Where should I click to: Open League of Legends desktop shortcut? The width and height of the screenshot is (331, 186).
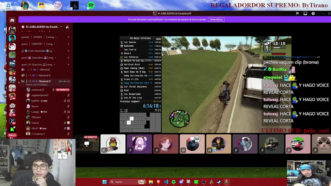[25, 6]
